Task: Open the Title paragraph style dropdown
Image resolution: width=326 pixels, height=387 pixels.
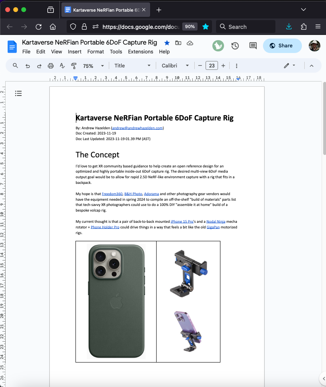Action: point(132,66)
